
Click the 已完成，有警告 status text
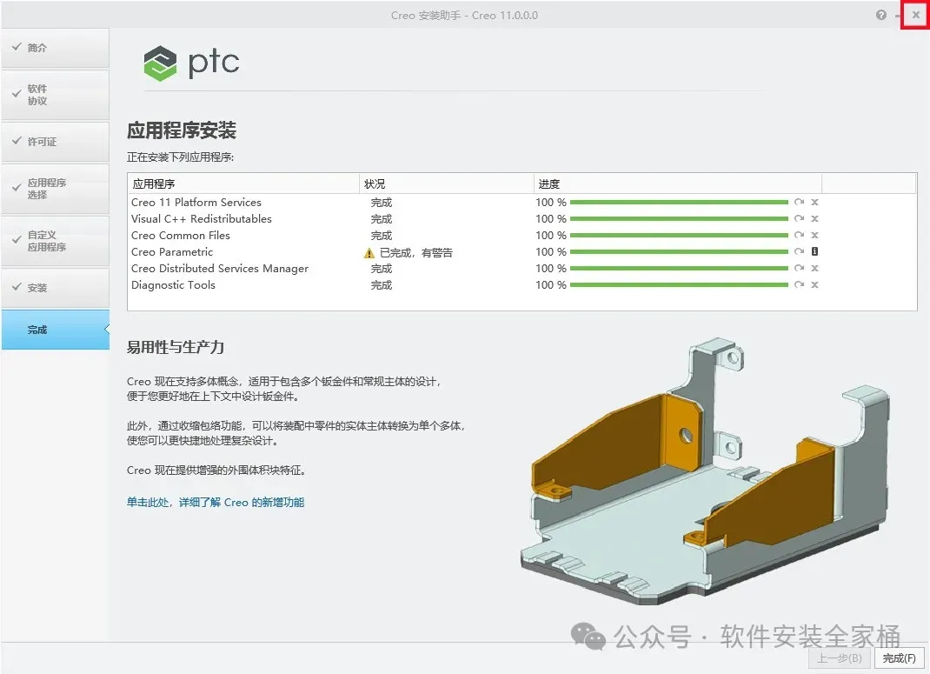click(x=416, y=253)
